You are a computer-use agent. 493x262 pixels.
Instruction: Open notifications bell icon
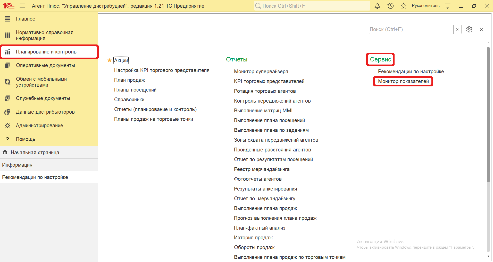tap(377, 6)
